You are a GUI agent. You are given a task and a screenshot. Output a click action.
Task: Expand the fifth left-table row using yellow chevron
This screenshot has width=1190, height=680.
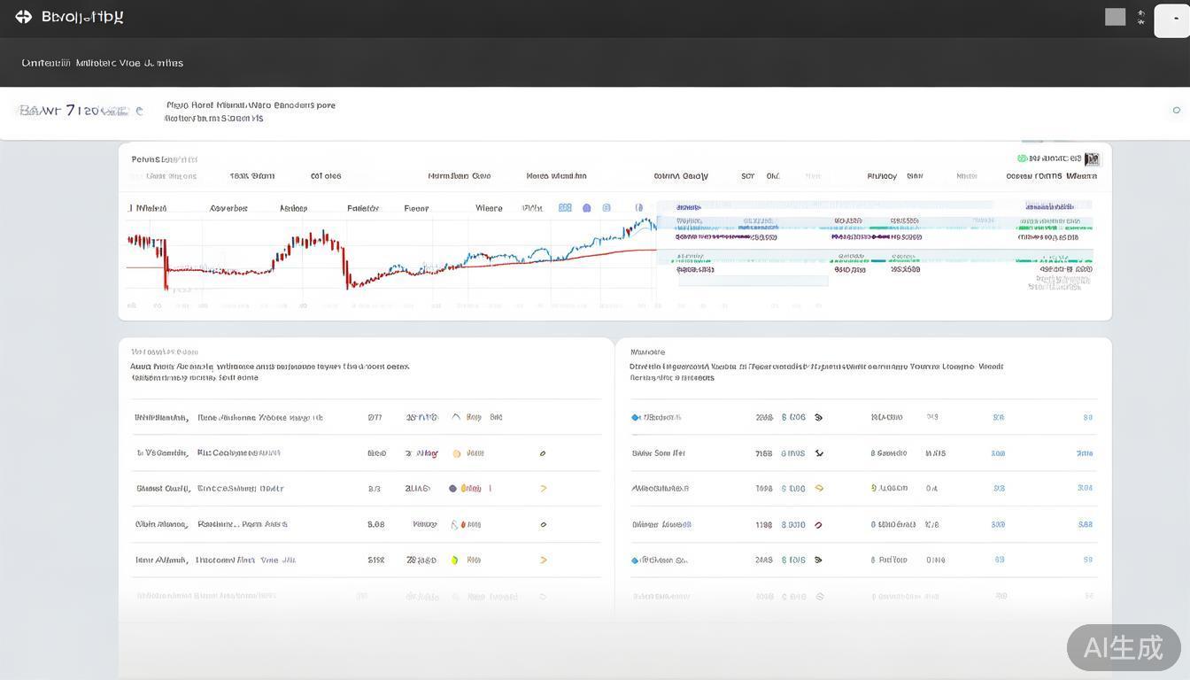[543, 560]
